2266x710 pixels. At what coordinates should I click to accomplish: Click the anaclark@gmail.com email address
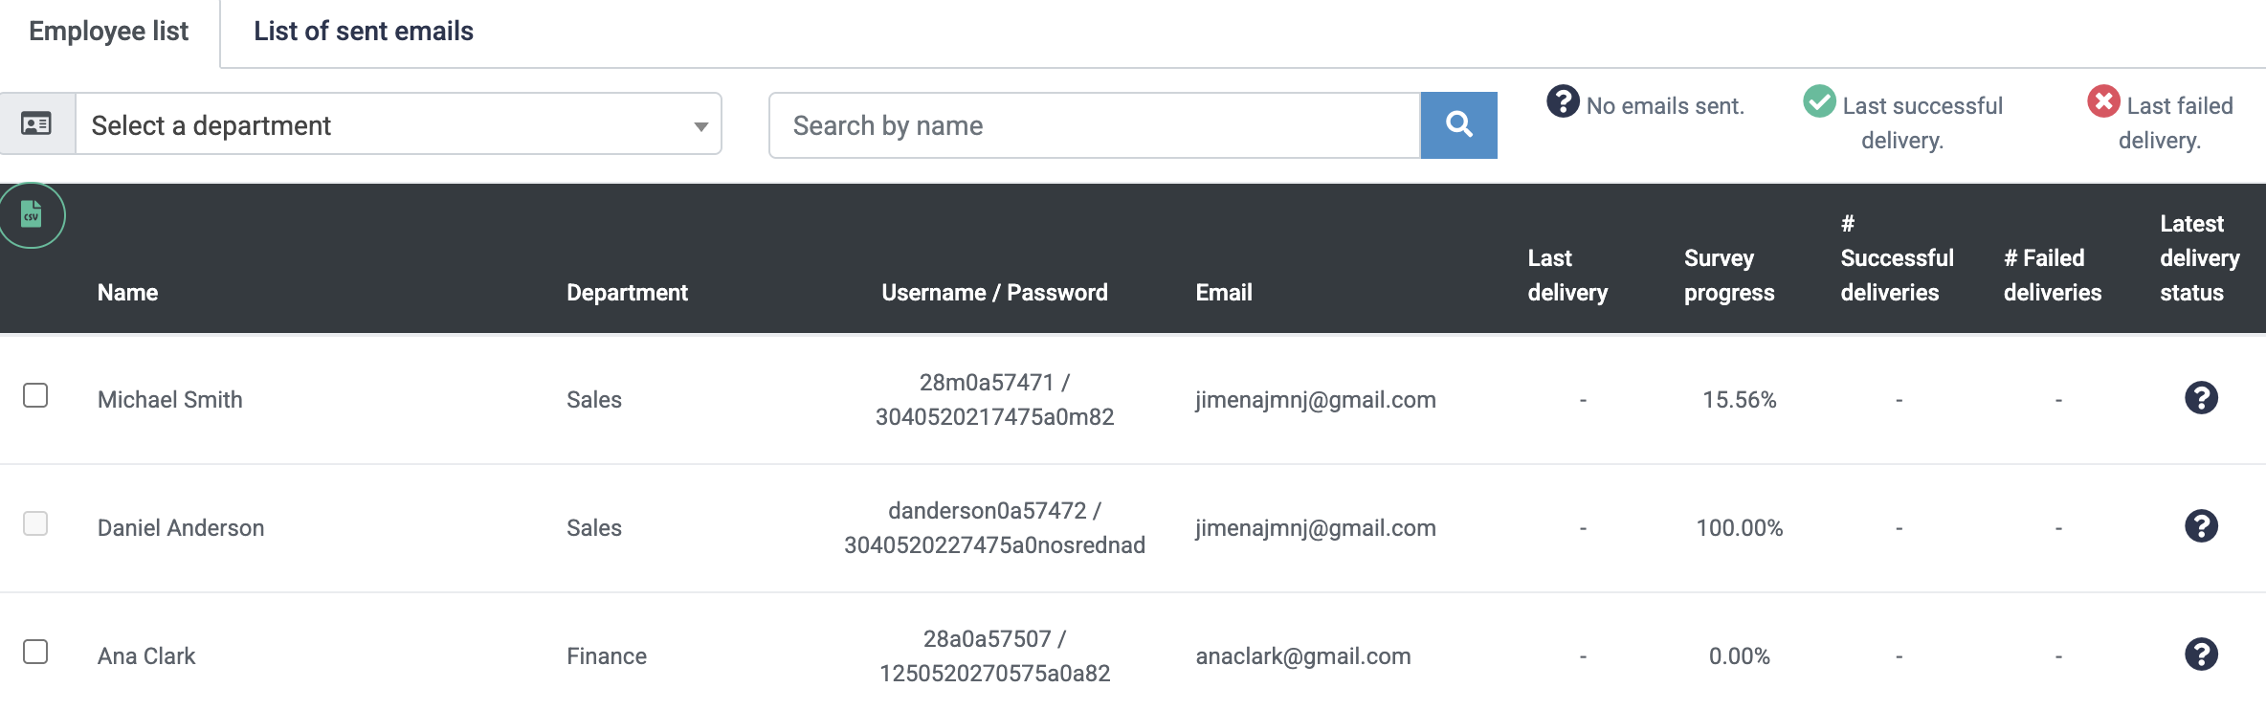point(1303,656)
